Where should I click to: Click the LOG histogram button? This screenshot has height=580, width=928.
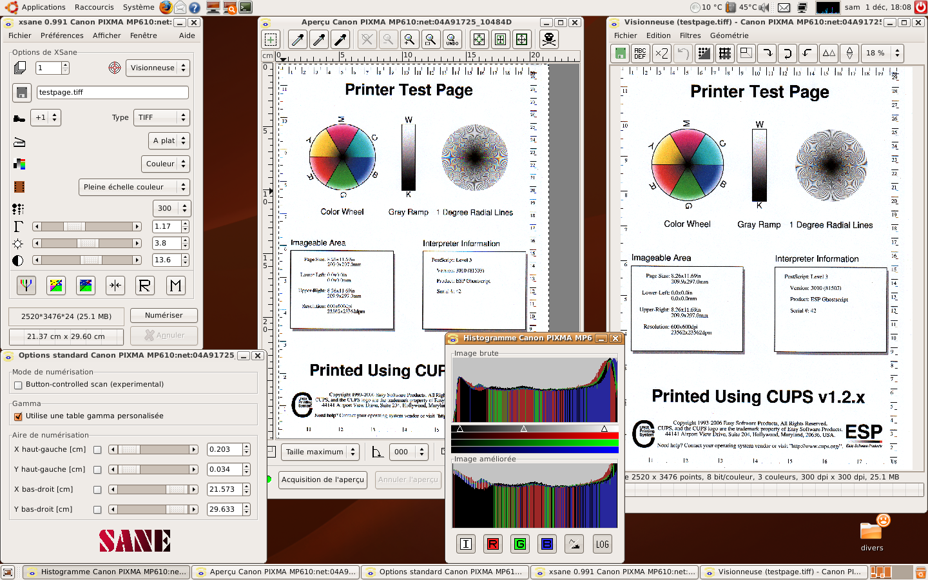[x=602, y=544]
